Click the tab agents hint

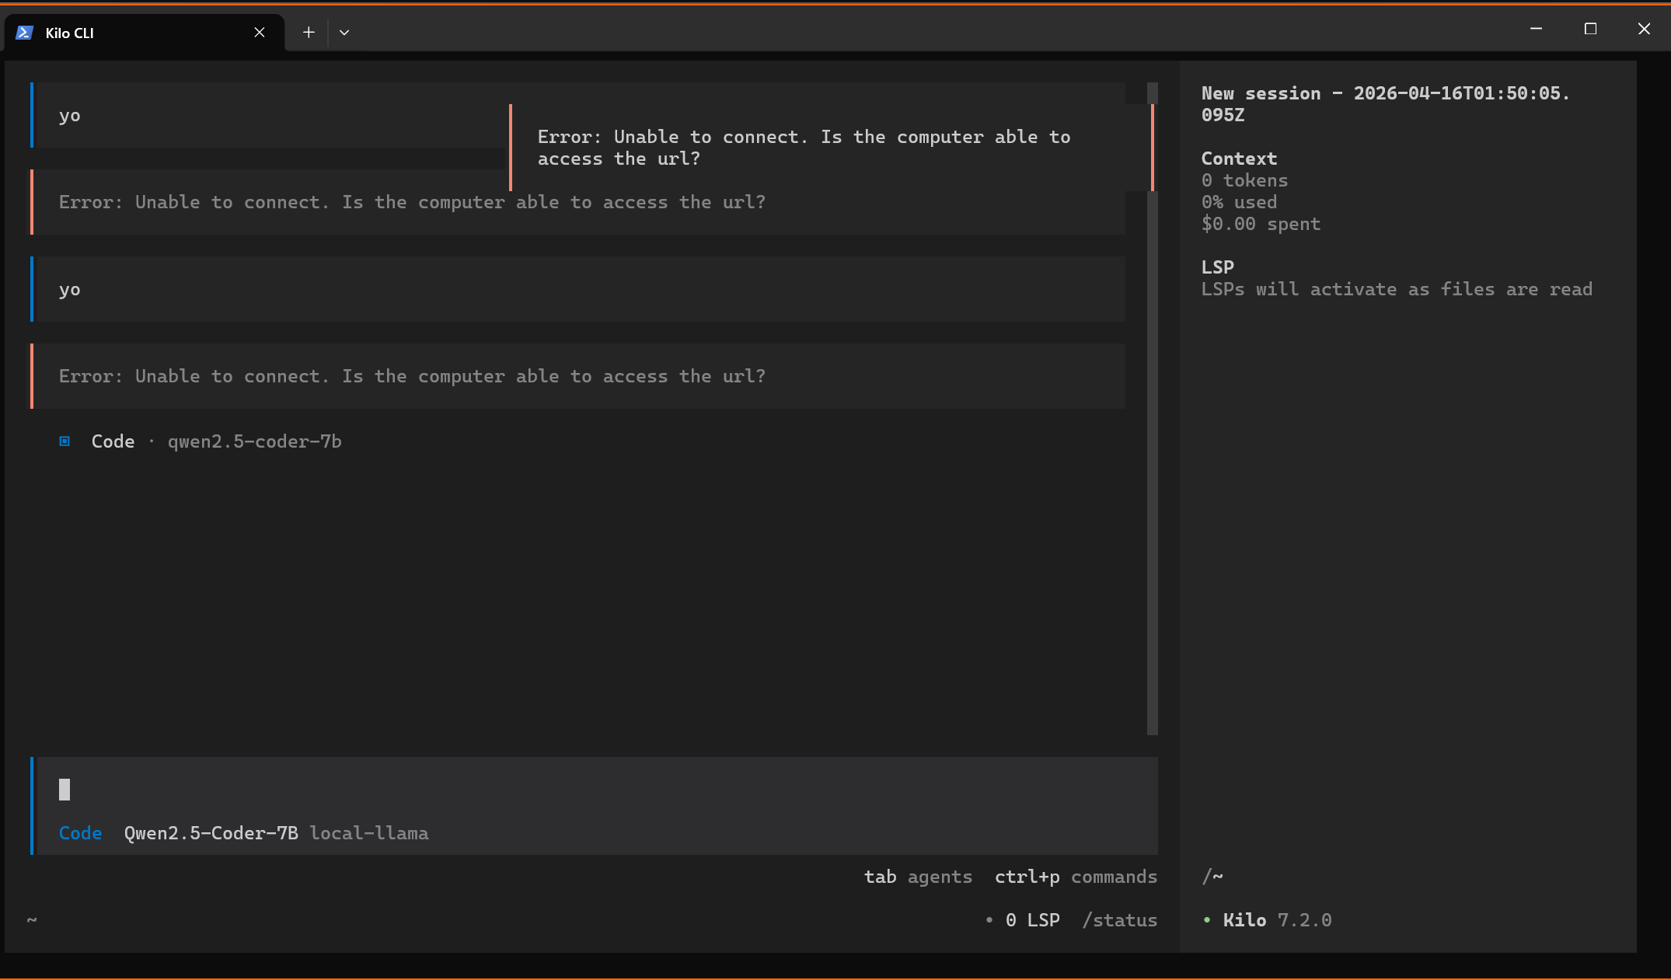click(918, 877)
